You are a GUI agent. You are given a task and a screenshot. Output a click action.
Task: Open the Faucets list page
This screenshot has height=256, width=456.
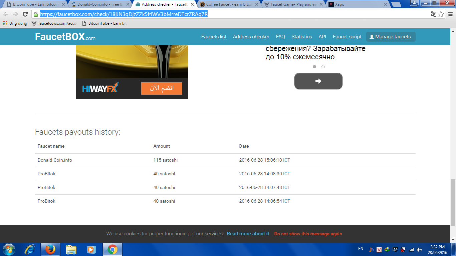(x=214, y=37)
